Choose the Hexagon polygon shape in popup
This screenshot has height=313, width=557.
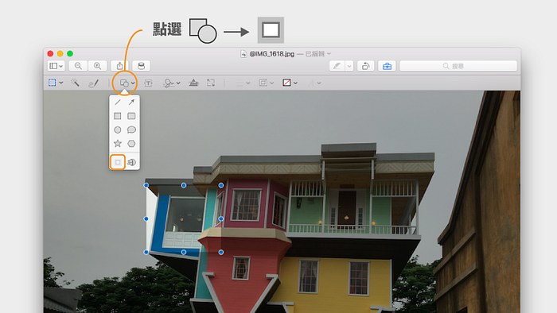pos(131,144)
